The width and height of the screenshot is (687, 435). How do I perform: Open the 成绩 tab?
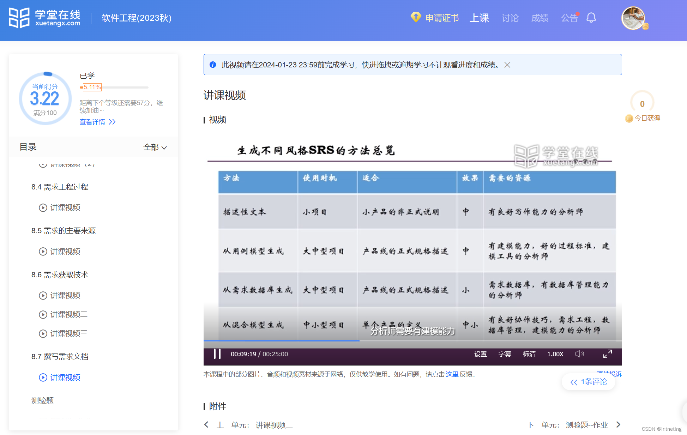540,18
